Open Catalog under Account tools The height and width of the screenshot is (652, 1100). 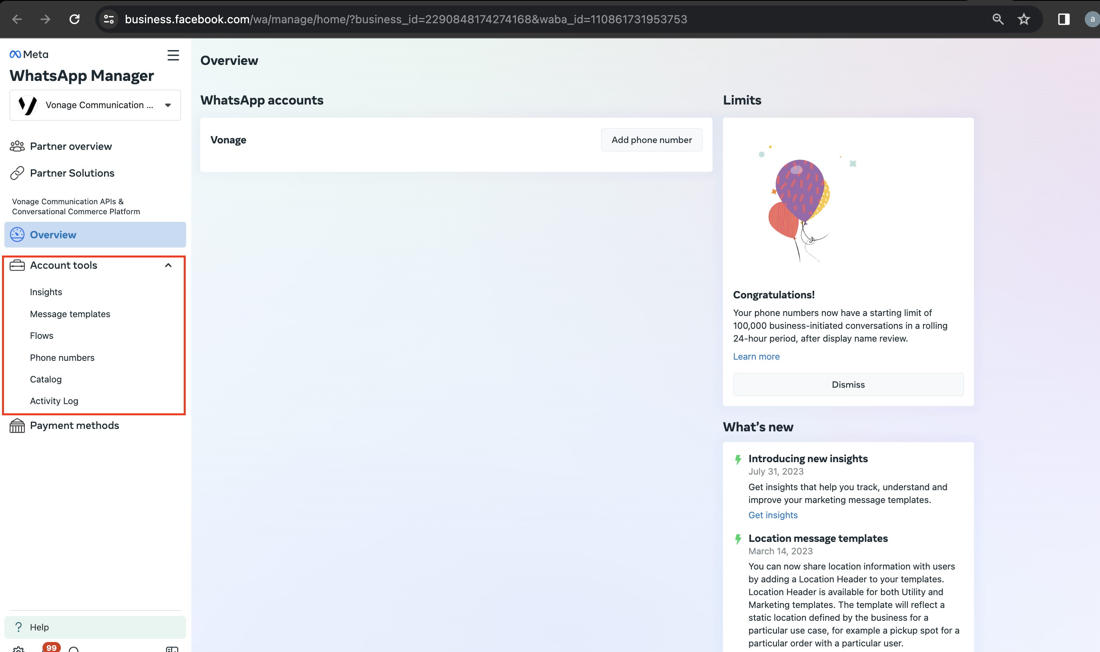coord(46,379)
